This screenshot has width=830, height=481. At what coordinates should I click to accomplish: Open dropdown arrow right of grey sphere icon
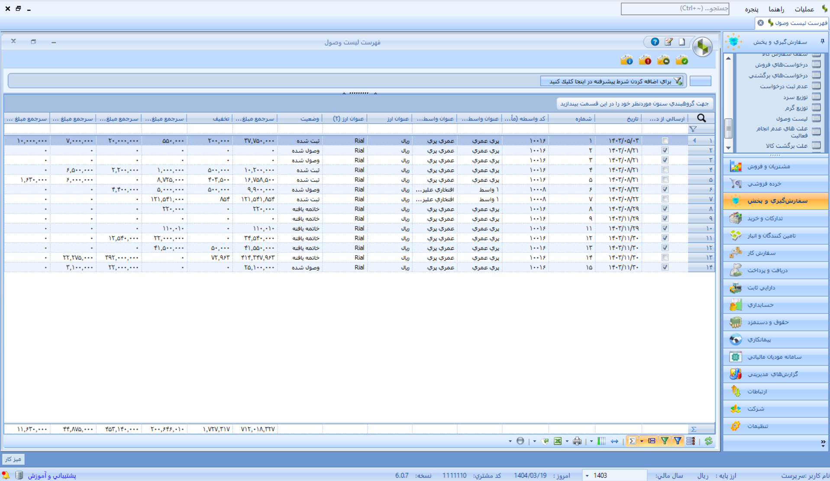coord(534,442)
